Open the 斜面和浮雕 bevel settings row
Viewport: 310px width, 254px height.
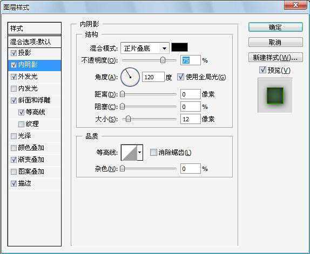point(35,100)
